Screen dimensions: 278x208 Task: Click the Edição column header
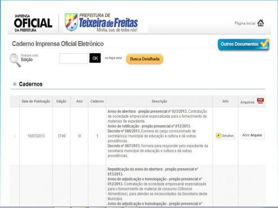point(61,101)
